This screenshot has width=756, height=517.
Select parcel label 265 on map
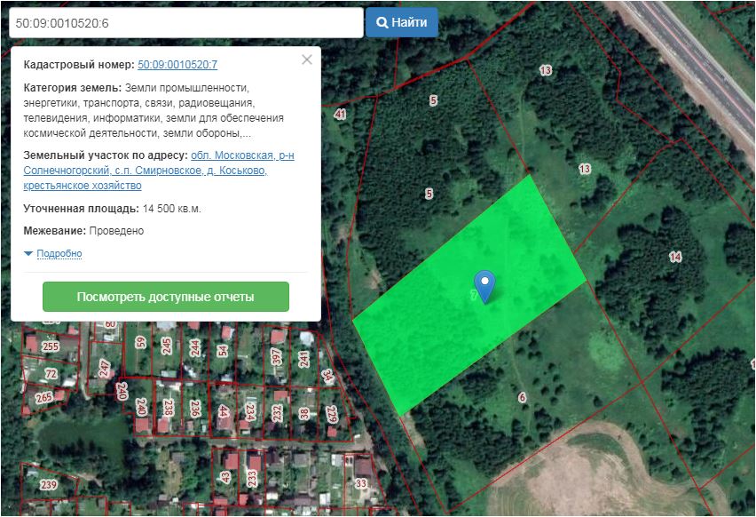pyautogui.click(x=43, y=399)
